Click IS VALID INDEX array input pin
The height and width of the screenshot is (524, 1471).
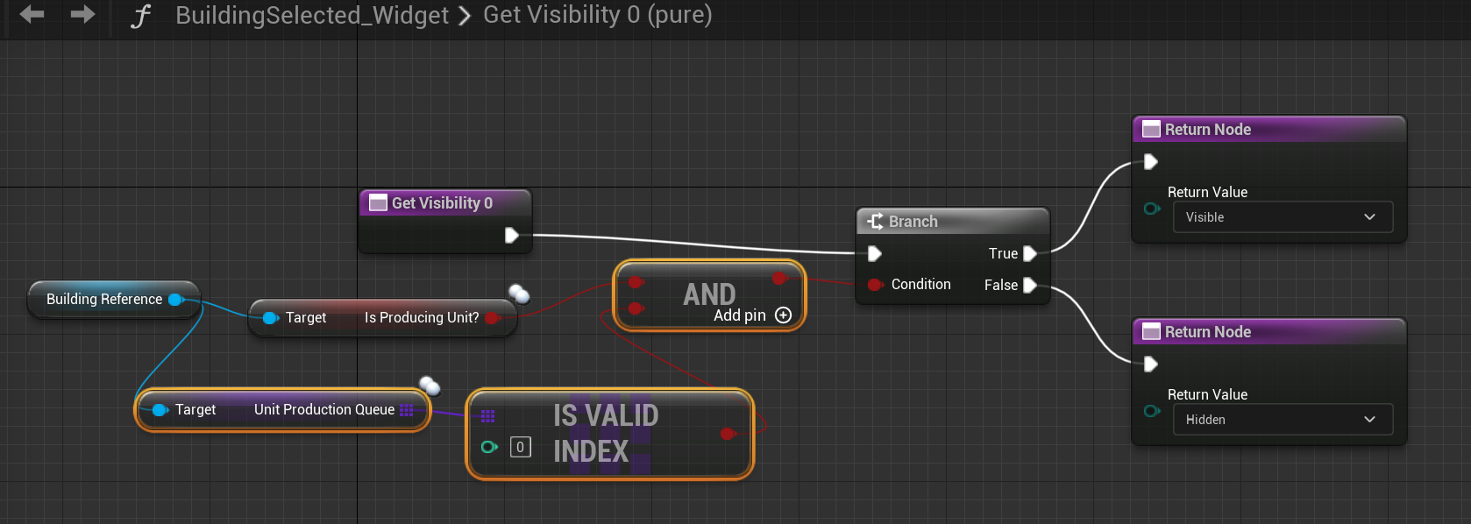488,416
